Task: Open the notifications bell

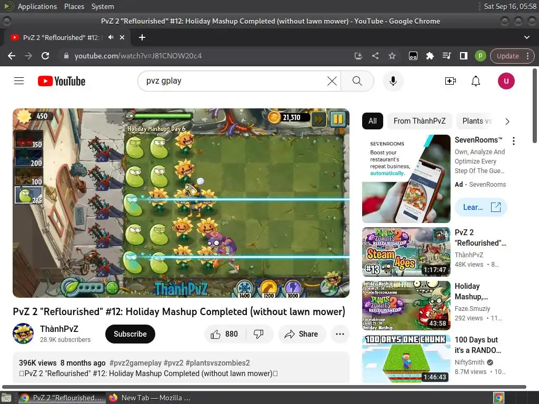Action: pyautogui.click(x=476, y=81)
